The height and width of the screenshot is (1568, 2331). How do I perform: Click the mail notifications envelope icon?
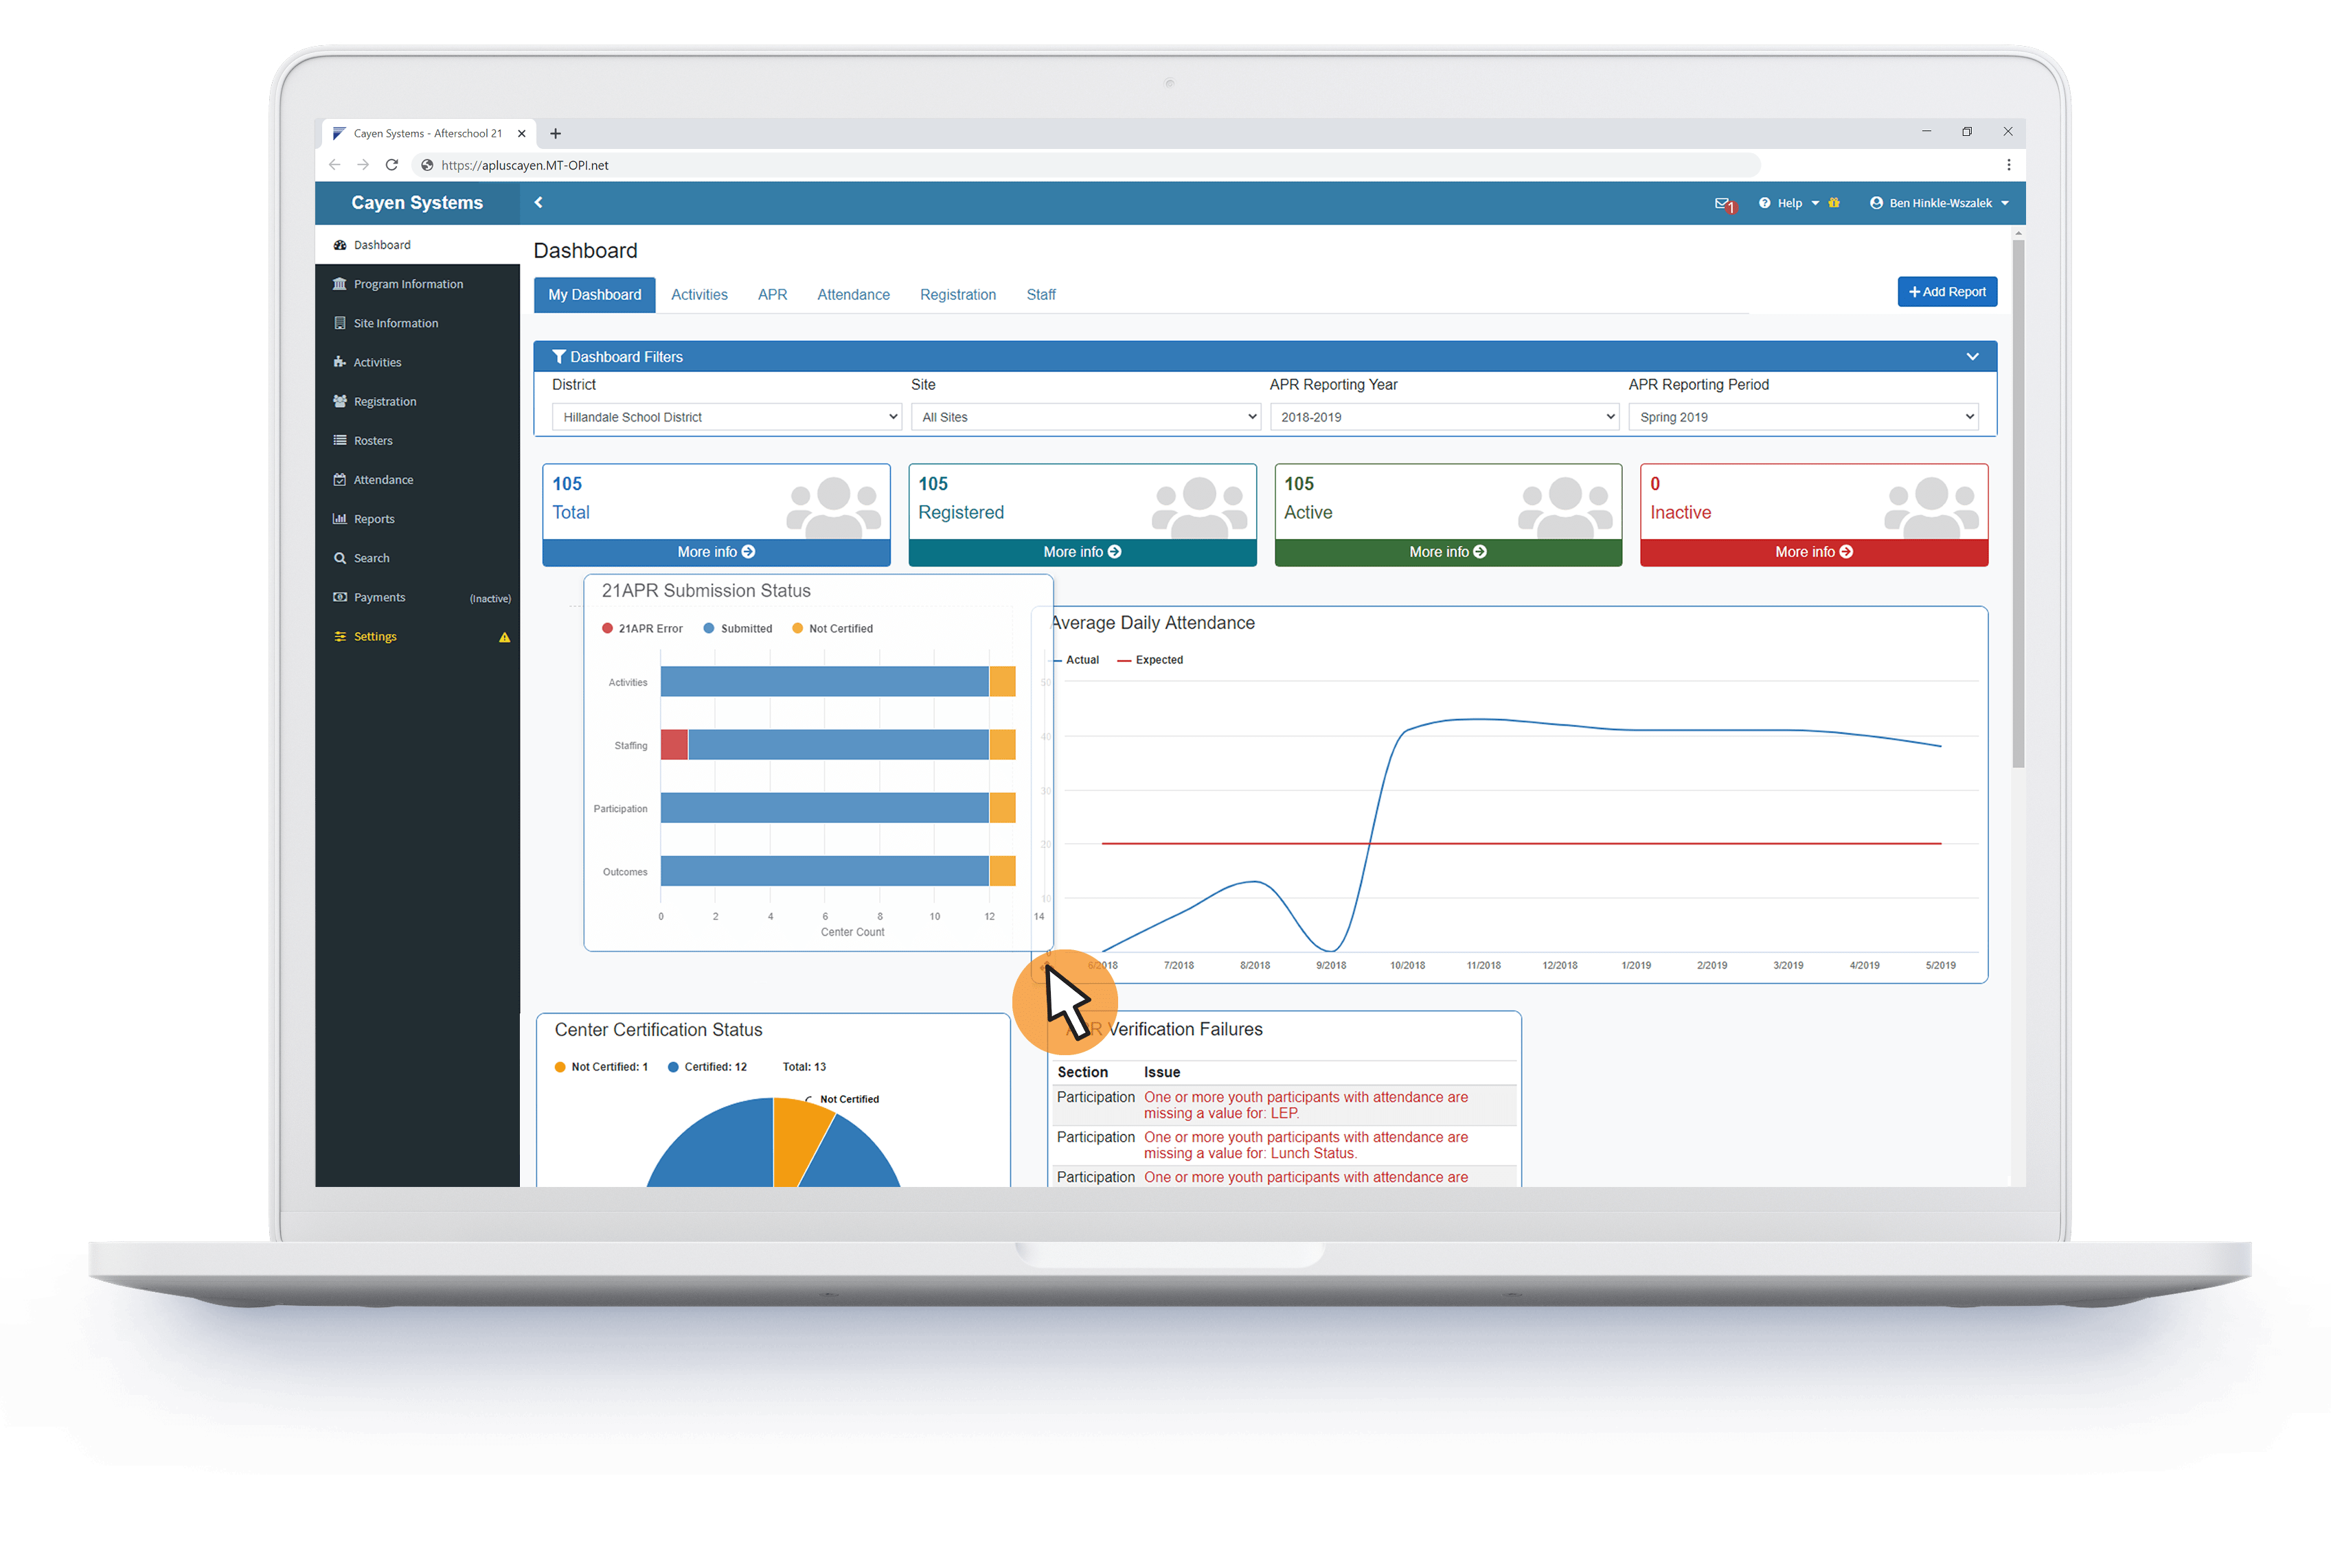click(x=1722, y=203)
